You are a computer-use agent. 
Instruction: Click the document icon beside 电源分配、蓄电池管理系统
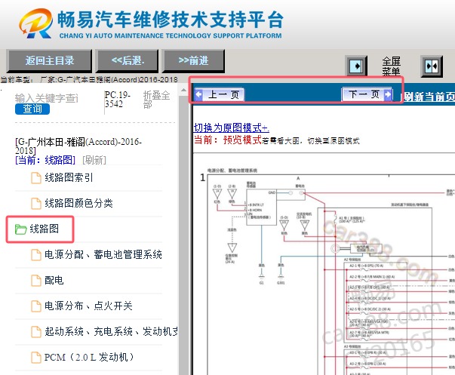pos(36,255)
